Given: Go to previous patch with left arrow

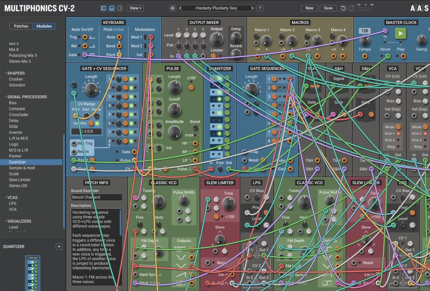Looking at the screenshot, I should tap(180, 8).
